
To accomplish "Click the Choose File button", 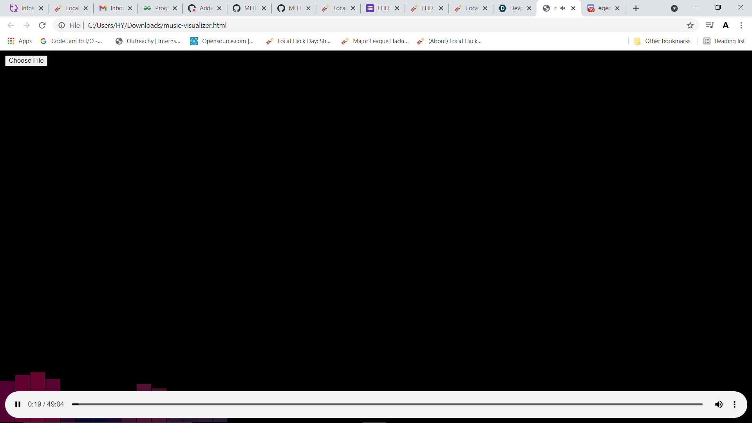I will pos(26,61).
